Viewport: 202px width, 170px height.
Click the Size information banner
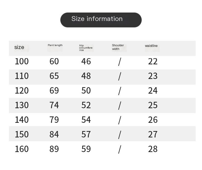[101, 20]
